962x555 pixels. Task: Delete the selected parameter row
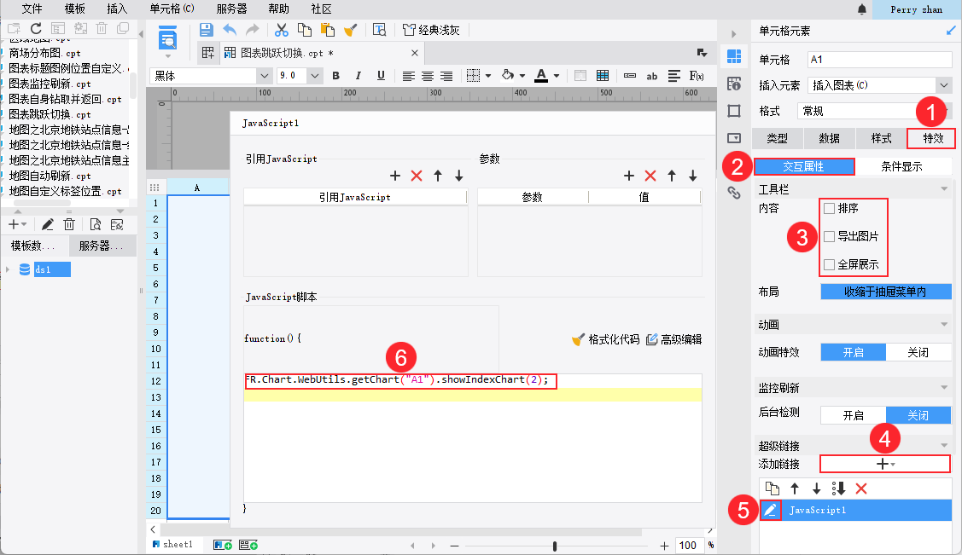[x=650, y=176]
